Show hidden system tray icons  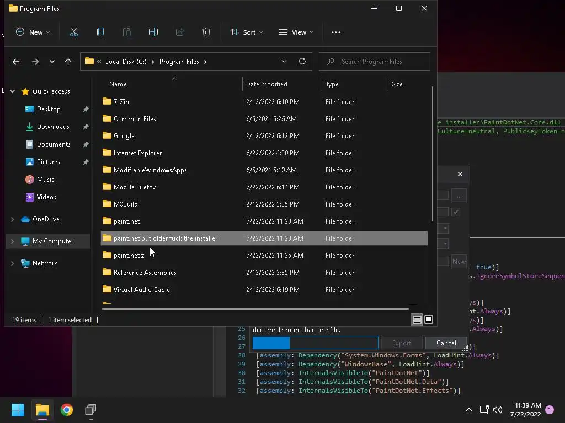click(x=469, y=410)
